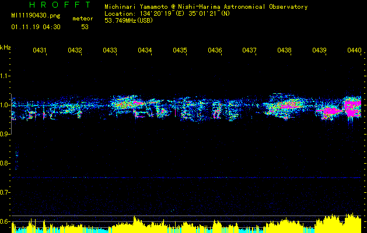Click time marker 0433
The width and height of the screenshot is (367, 233).
[x=110, y=50]
